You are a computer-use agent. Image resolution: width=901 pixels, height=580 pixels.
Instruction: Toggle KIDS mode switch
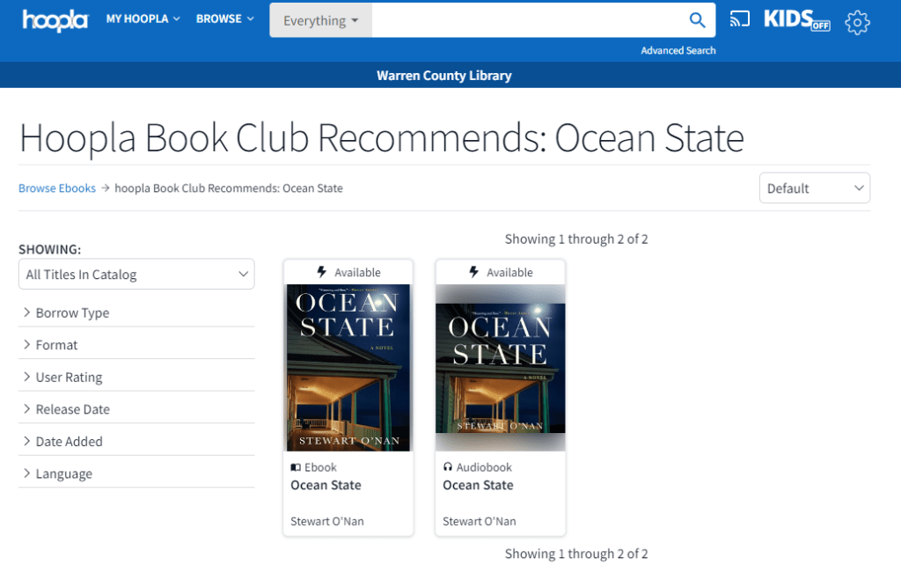pyautogui.click(x=797, y=20)
